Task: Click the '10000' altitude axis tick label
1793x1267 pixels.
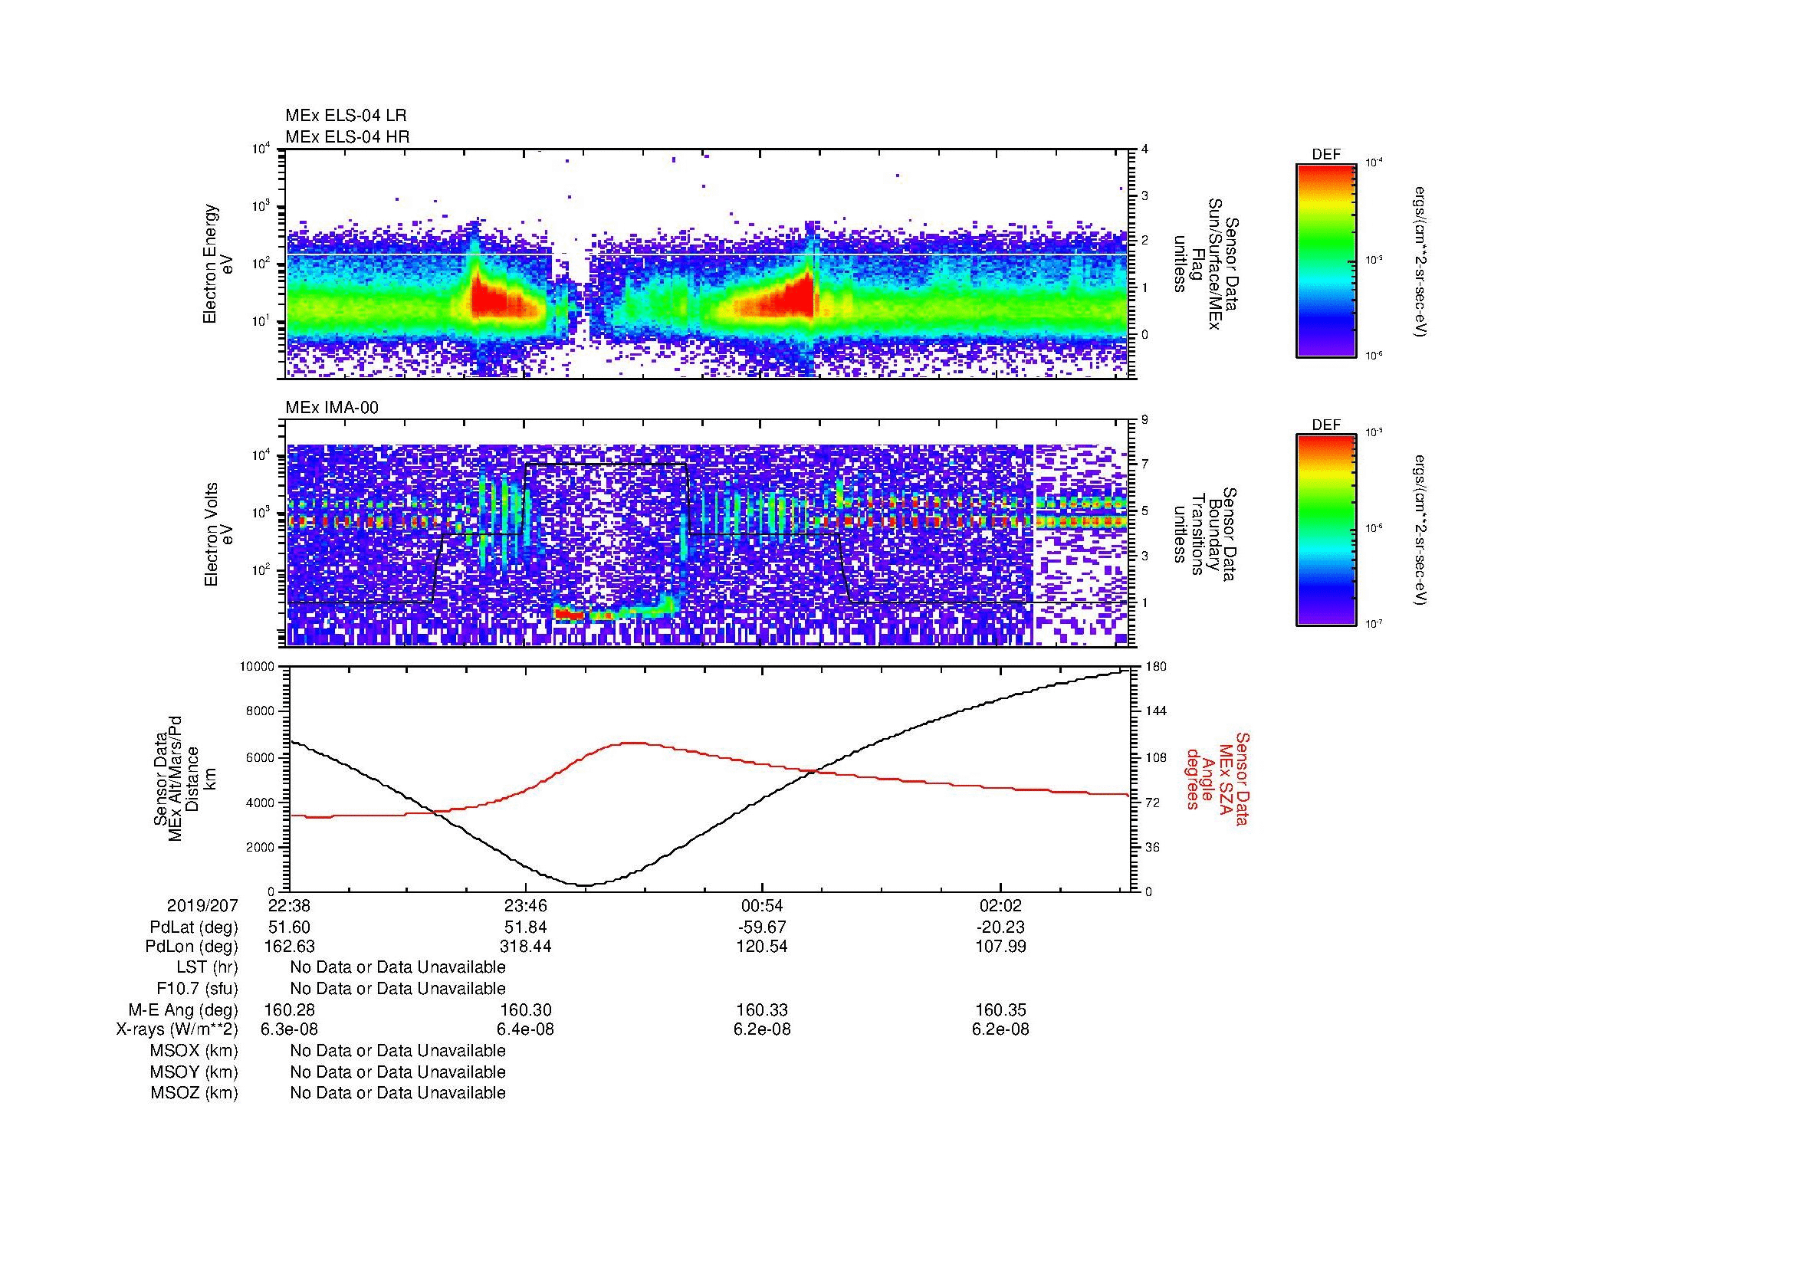Action: click(x=258, y=667)
